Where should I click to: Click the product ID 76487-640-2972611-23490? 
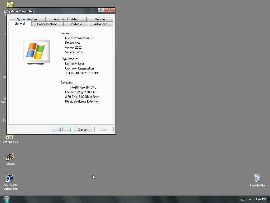(82, 73)
